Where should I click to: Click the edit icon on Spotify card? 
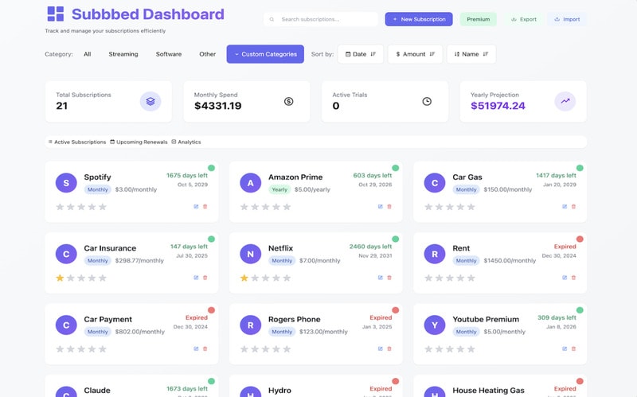[196, 207]
